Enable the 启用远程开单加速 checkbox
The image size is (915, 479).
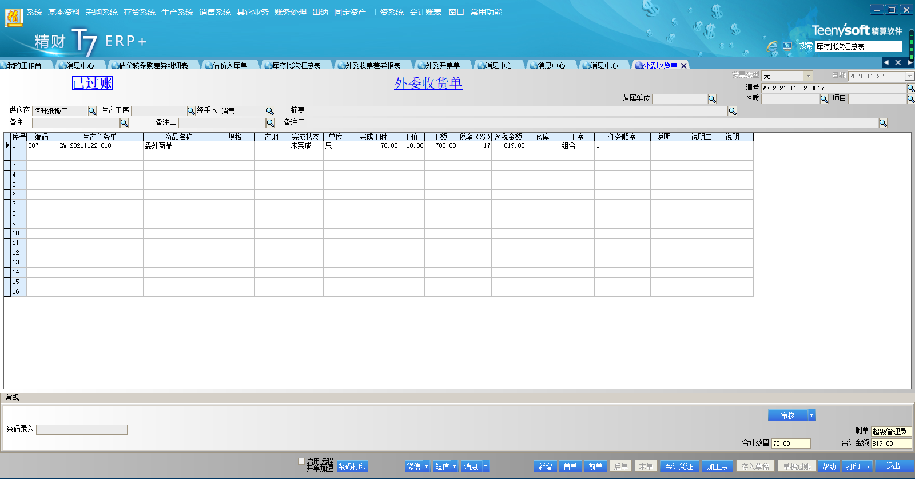[x=301, y=461]
